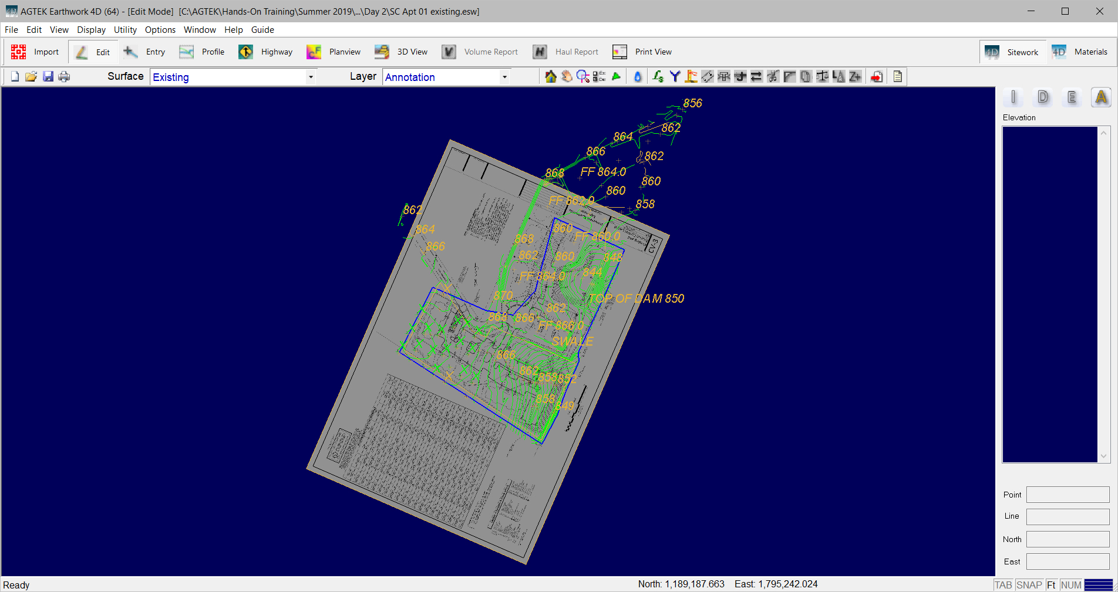Click the open folder file icon
Screen dimensions: 1118x592
(31, 77)
